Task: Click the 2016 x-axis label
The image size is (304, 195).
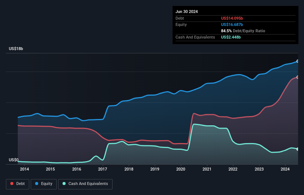Action: click(x=77, y=169)
